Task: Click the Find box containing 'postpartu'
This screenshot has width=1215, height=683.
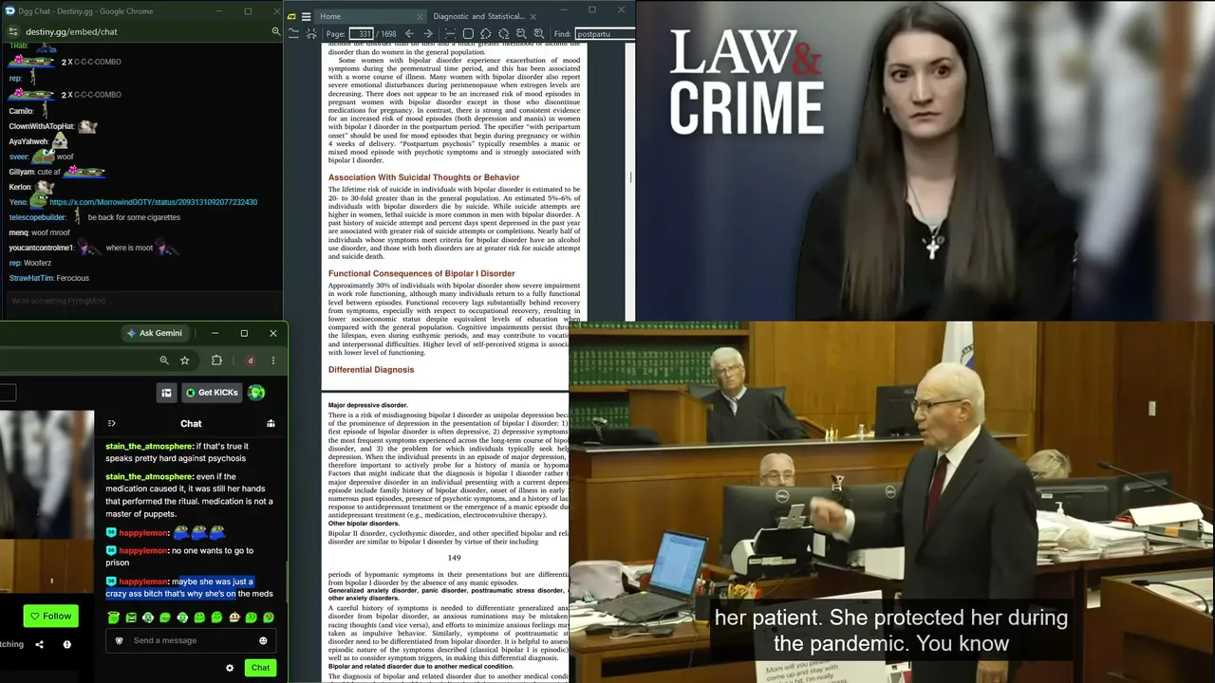Action: [x=604, y=34]
